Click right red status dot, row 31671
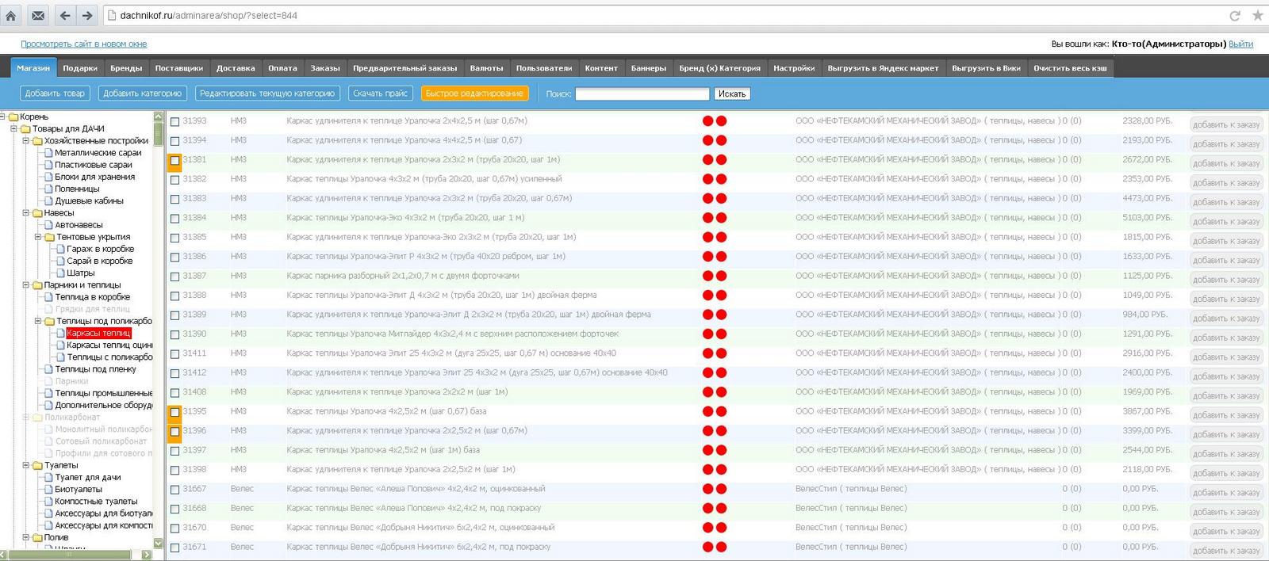The width and height of the screenshot is (1269, 561). pos(721,547)
